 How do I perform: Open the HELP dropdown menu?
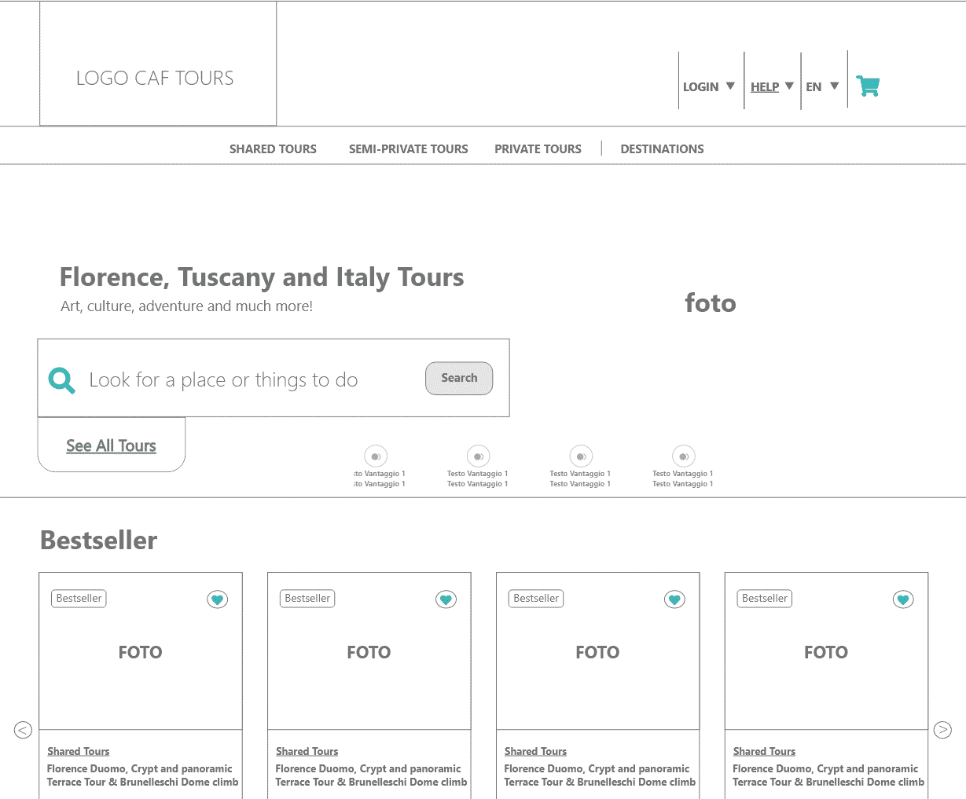tap(772, 86)
